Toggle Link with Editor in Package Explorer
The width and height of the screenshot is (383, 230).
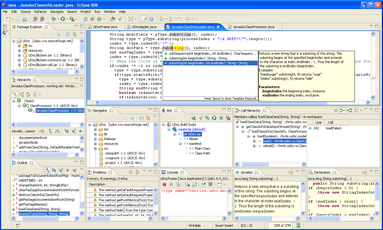74,34
